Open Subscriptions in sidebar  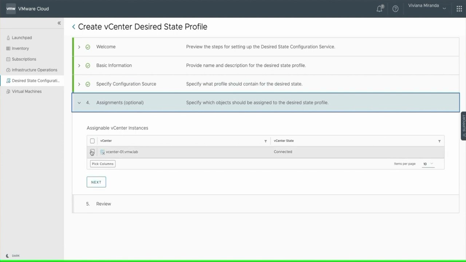click(x=24, y=59)
